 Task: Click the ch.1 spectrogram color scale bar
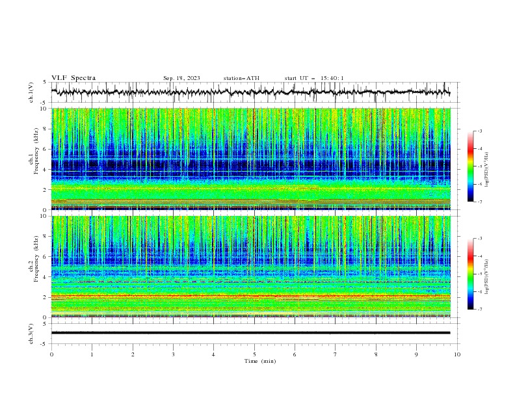[470, 166]
